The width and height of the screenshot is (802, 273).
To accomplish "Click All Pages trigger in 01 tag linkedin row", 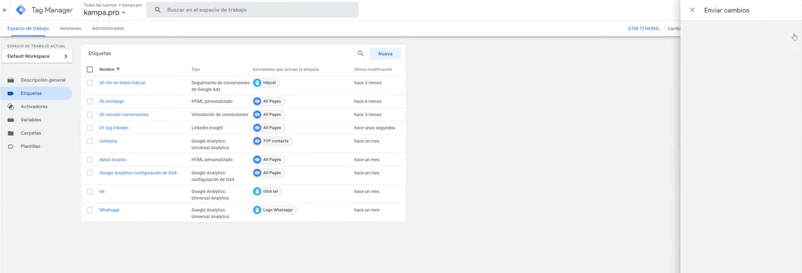I will (268, 128).
